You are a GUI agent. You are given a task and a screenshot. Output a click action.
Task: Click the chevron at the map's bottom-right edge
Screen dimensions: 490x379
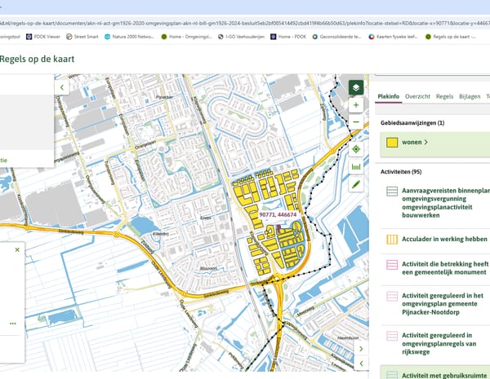pos(361,349)
